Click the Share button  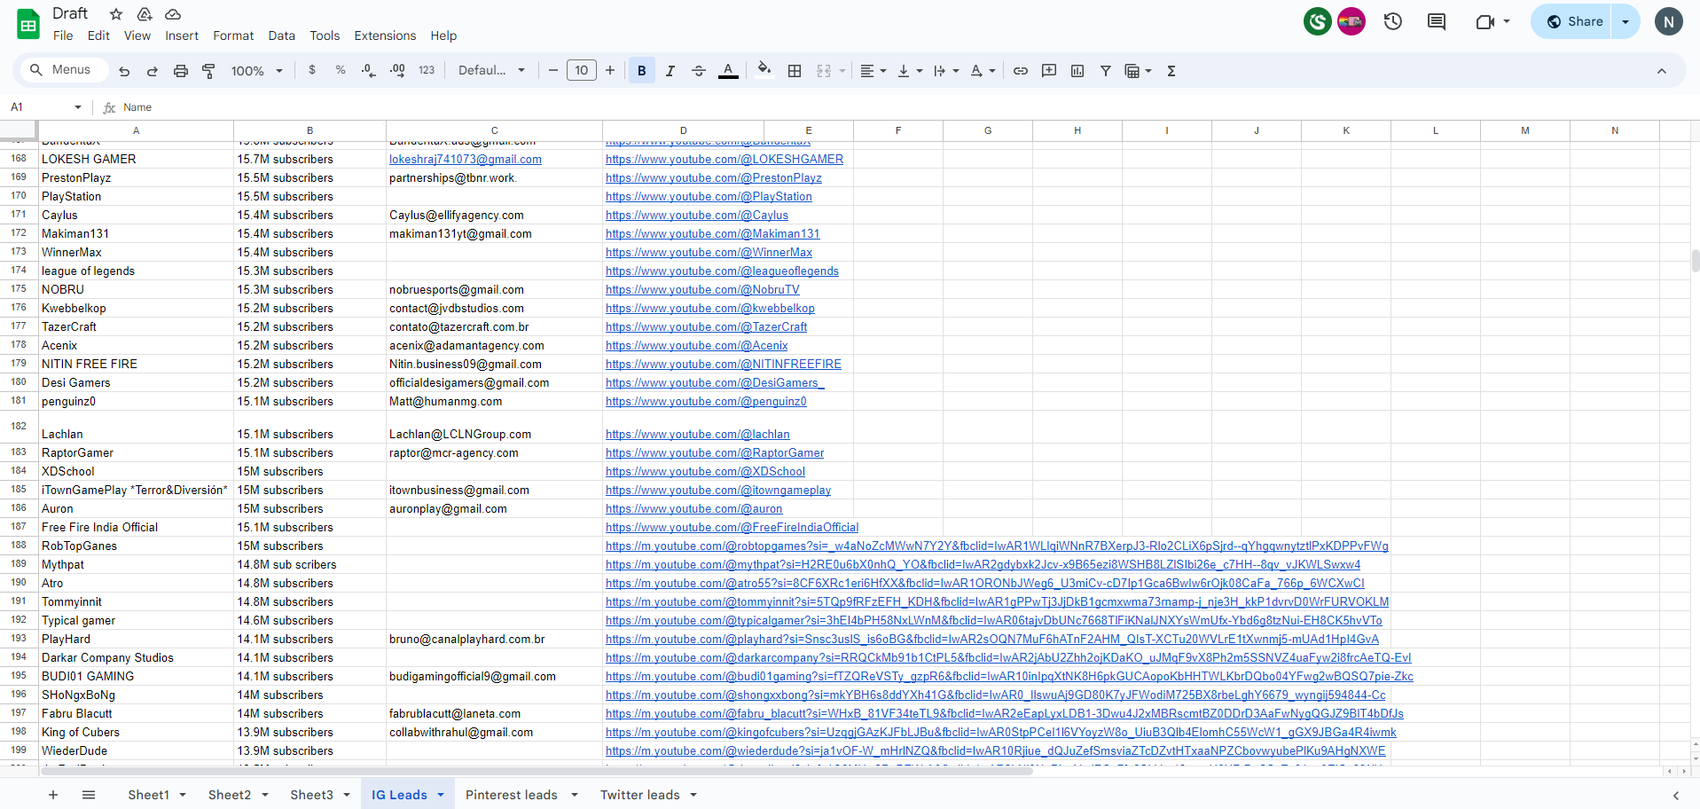pos(1573,21)
